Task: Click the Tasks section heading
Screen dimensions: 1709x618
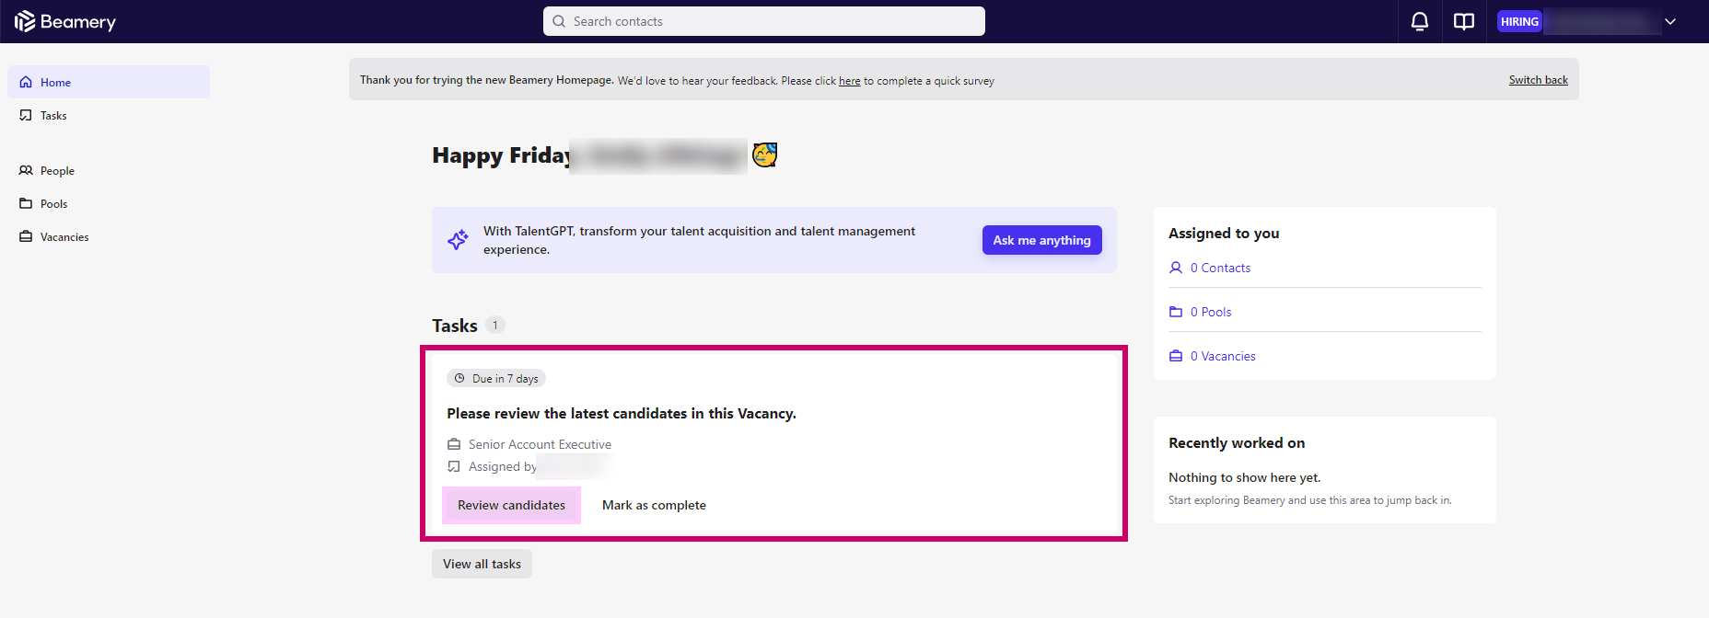Action: click(455, 326)
